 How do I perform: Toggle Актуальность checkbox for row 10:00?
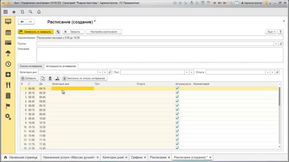click(177, 122)
